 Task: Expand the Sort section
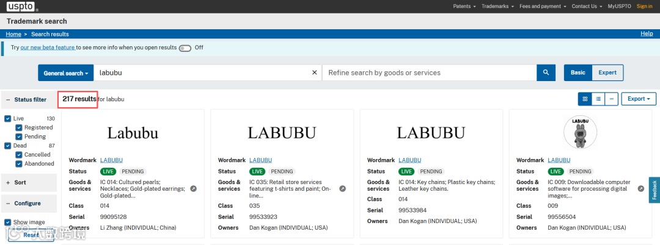coord(29,182)
